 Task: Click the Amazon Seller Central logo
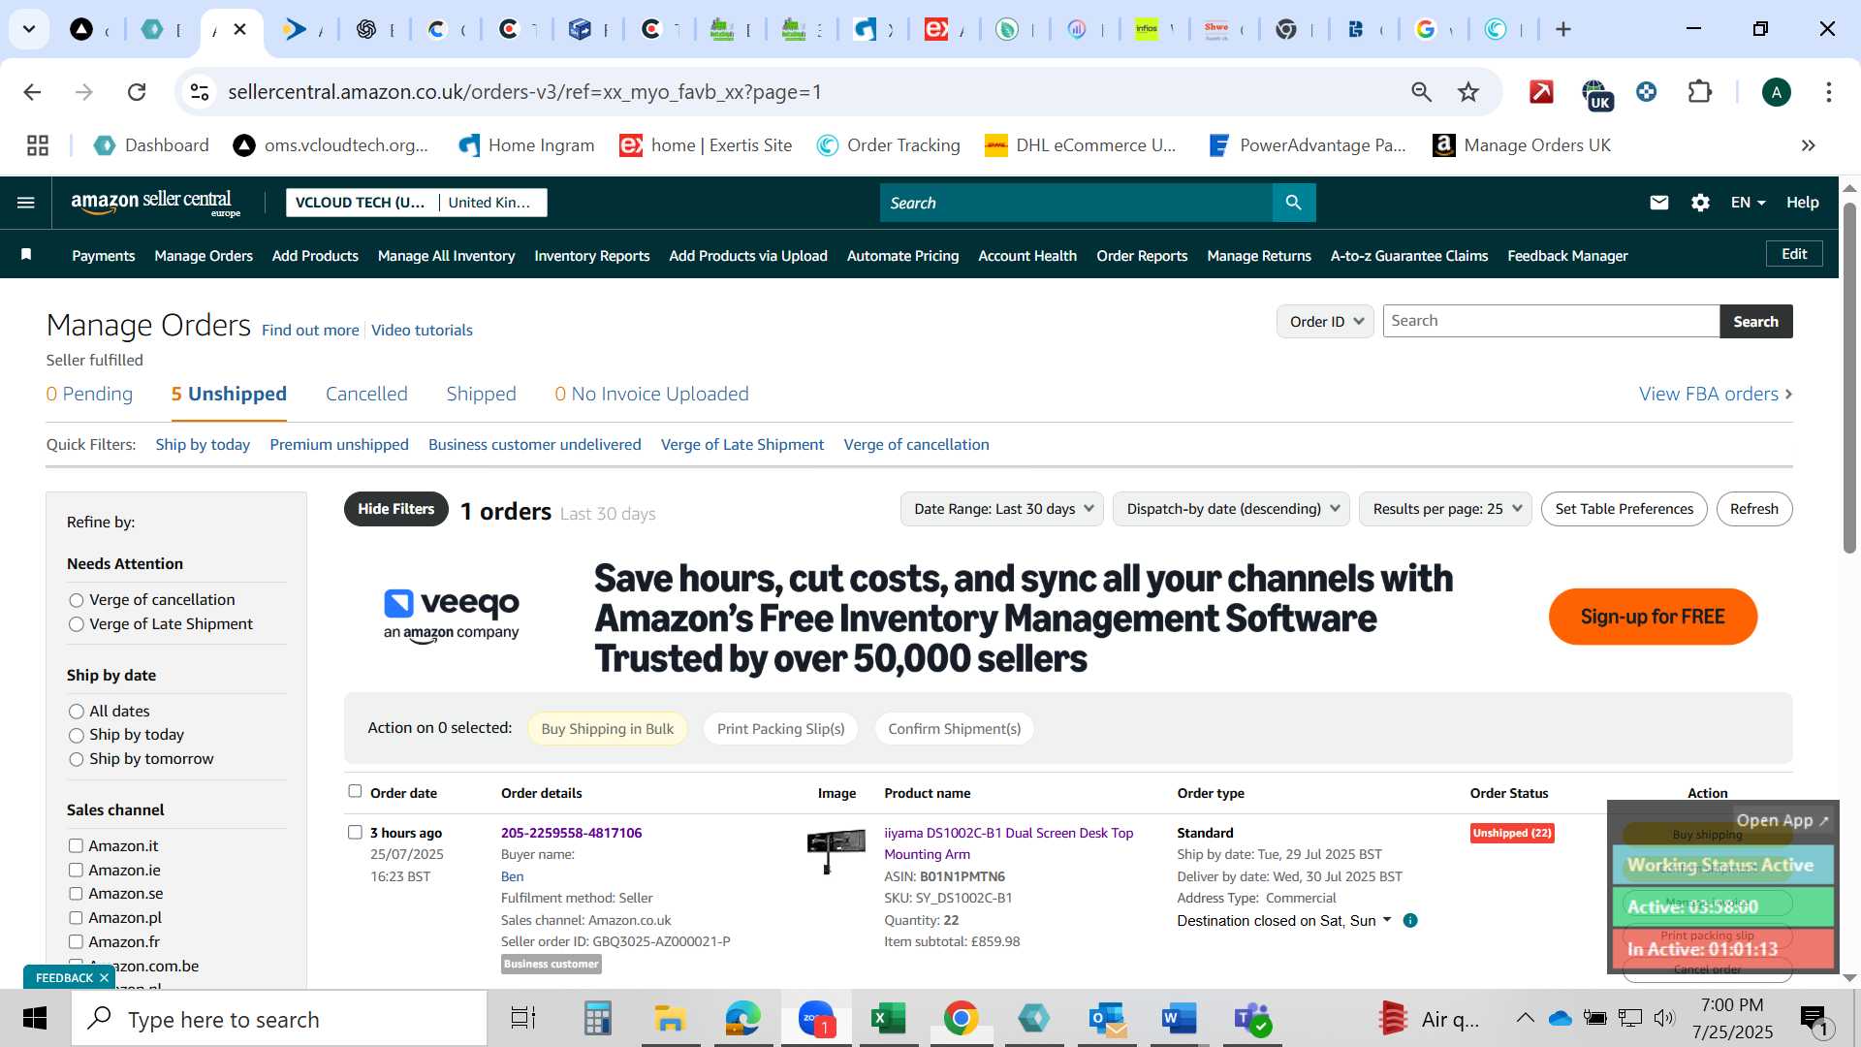coord(155,203)
